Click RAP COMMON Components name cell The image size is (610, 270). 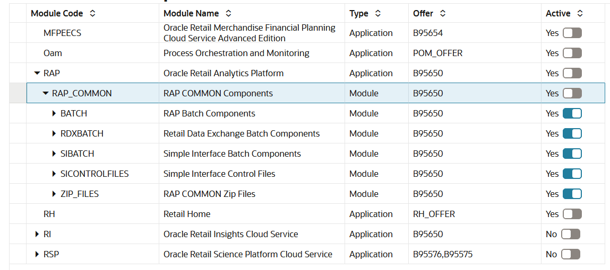pyautogui.click(x=252, y=94)
